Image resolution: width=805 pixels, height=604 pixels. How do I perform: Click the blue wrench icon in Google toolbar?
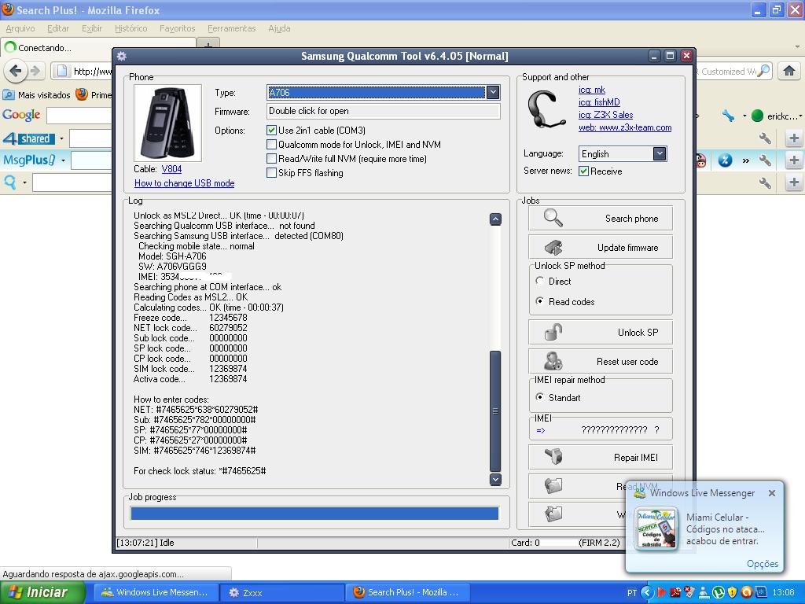728,116
